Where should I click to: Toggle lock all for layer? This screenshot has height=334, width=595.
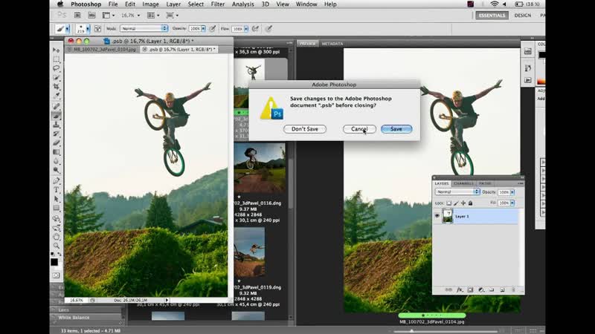click(470, 203)
